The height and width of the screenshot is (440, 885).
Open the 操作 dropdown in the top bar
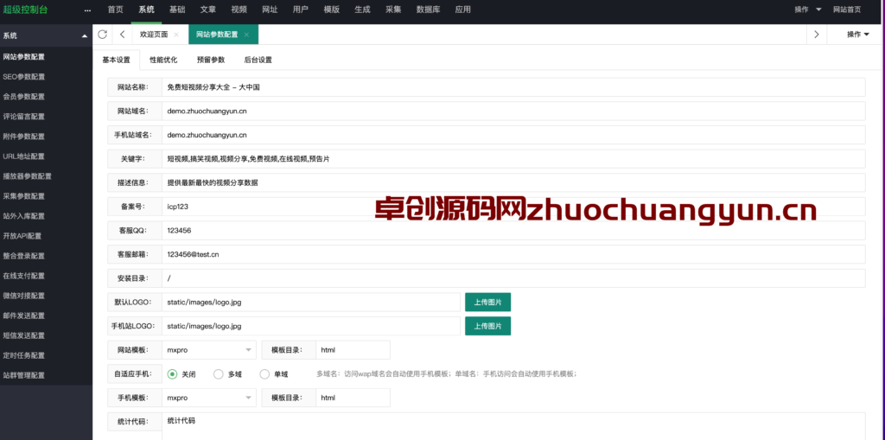pyautogui.click(x=808, y=10)
